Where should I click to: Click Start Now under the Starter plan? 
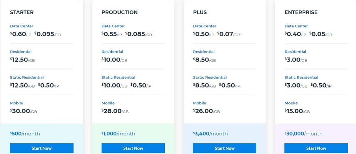tap(42, 148)
